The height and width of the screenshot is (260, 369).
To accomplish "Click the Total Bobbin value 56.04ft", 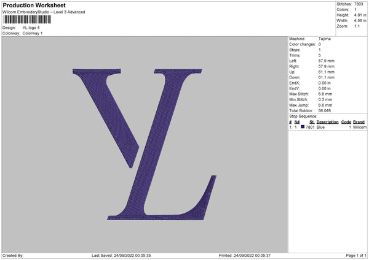I will point(325,110).
